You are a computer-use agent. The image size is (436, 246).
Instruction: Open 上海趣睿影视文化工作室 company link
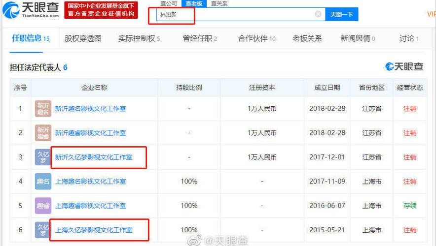pos(91,206)
